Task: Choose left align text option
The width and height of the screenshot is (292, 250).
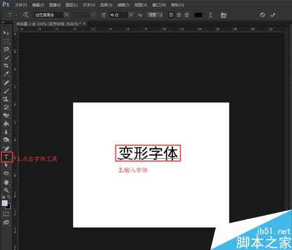Action: [171, 15]
